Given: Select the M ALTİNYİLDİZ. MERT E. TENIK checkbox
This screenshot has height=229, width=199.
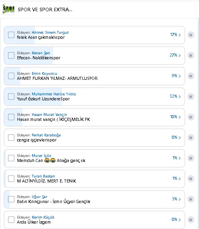Looking at the screenshot, I should click(x=11, y=179).
